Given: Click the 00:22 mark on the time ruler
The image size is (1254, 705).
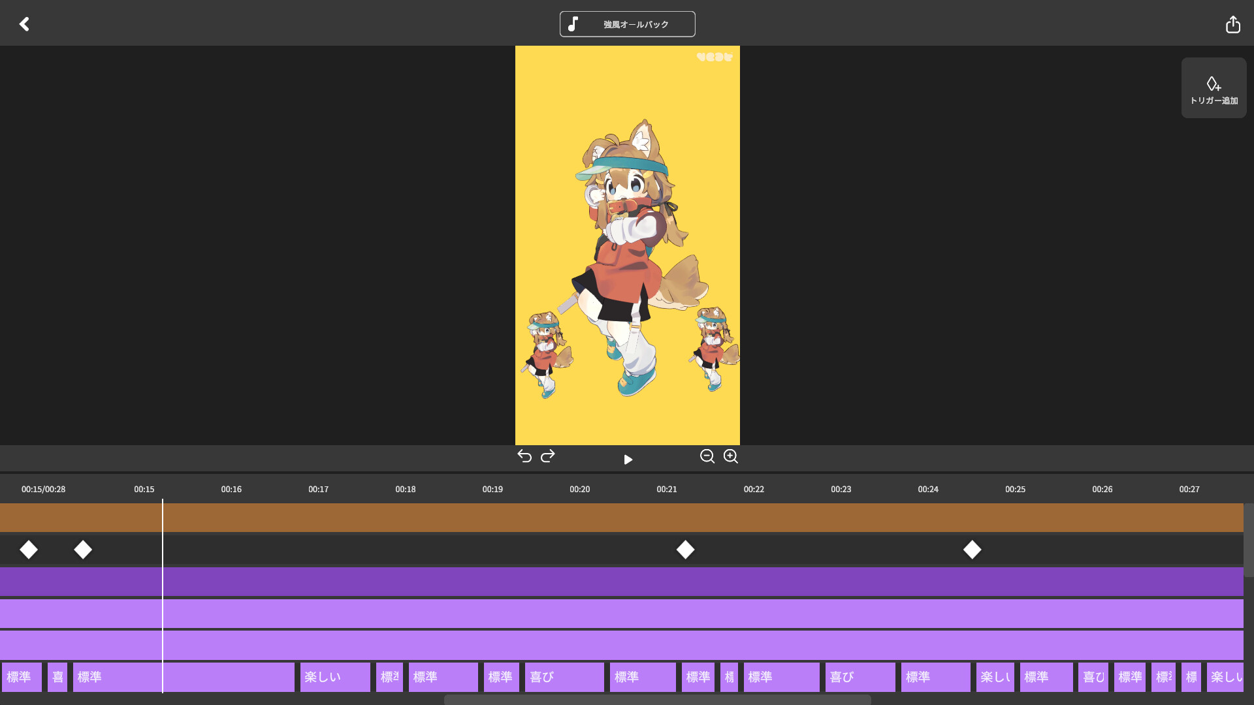Looking at the screenshot, I should pyautogui.click(x=754, y=489).
